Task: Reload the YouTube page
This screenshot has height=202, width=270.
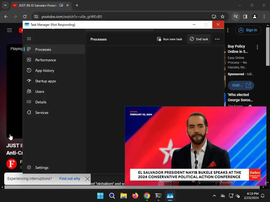Action: pos(25,17)
